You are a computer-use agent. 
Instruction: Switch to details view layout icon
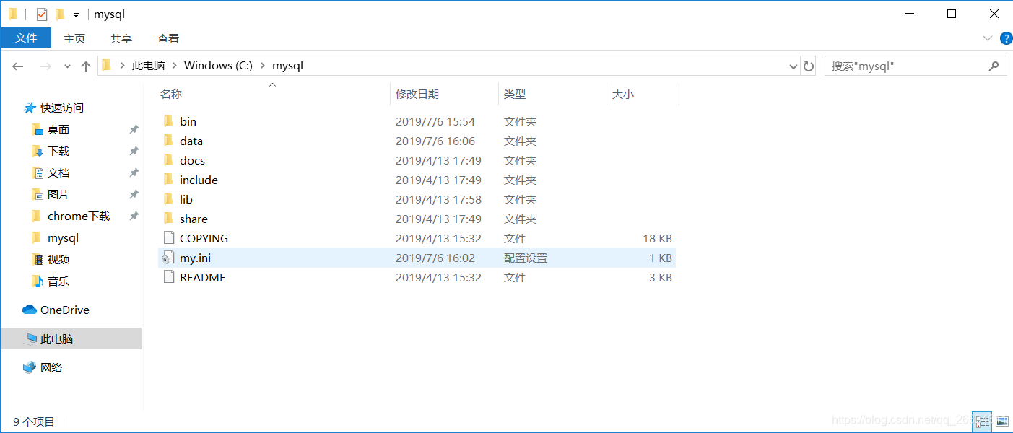click(x=982, y=421)
